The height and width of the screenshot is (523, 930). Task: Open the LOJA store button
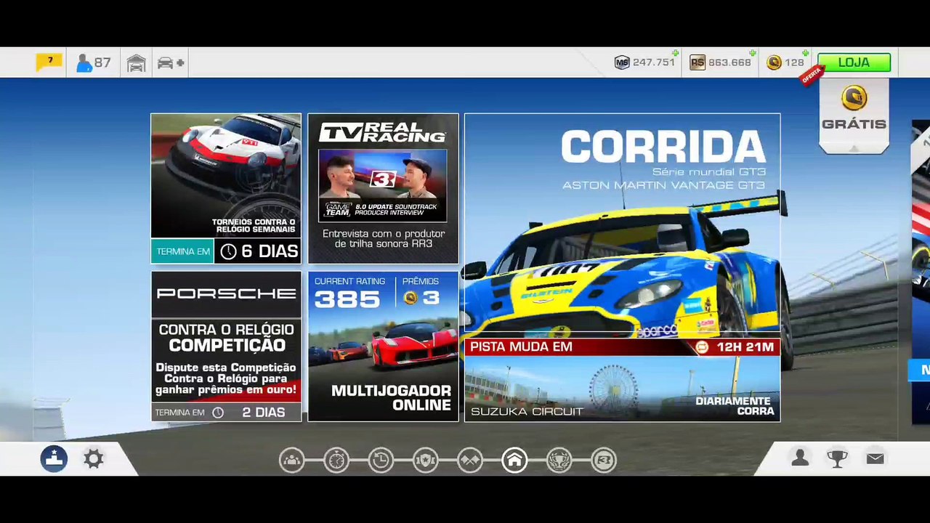click(x=854, y=62)
